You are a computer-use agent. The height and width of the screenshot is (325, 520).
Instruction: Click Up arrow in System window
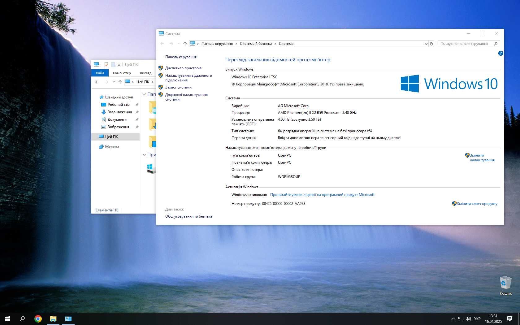(185, 44)
